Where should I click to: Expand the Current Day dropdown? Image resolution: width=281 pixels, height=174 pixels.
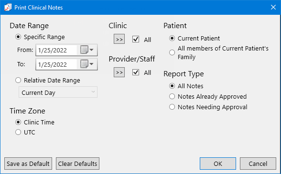coord(58,92)
